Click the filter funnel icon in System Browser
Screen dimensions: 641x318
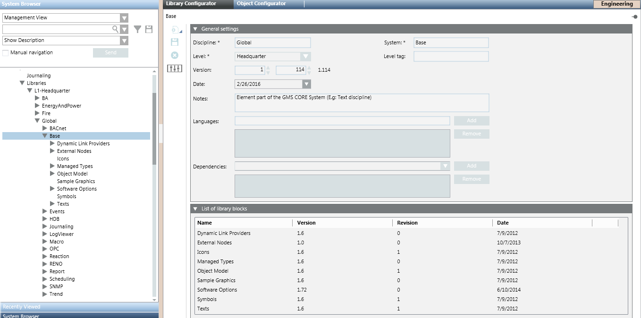click(x=137, y=29)
